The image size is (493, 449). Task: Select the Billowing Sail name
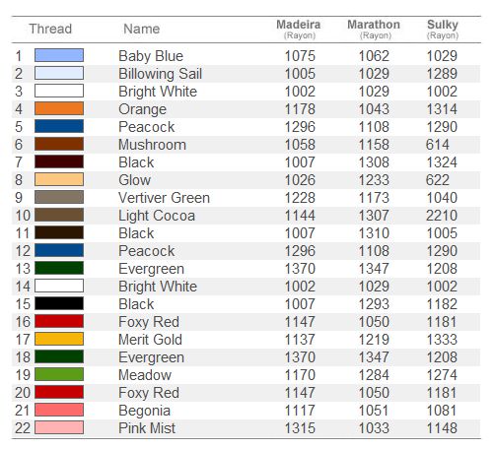pyautogui.click(x=160, y=74)
